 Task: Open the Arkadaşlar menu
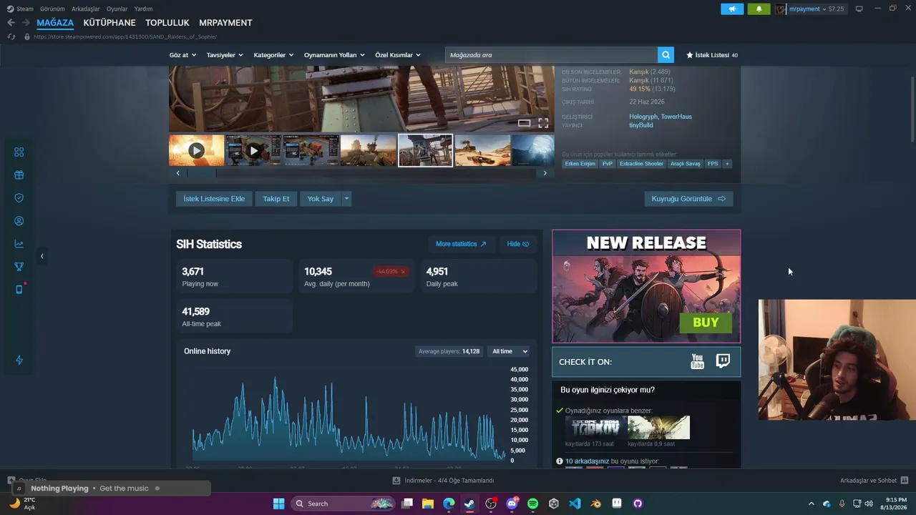(86, 9)
